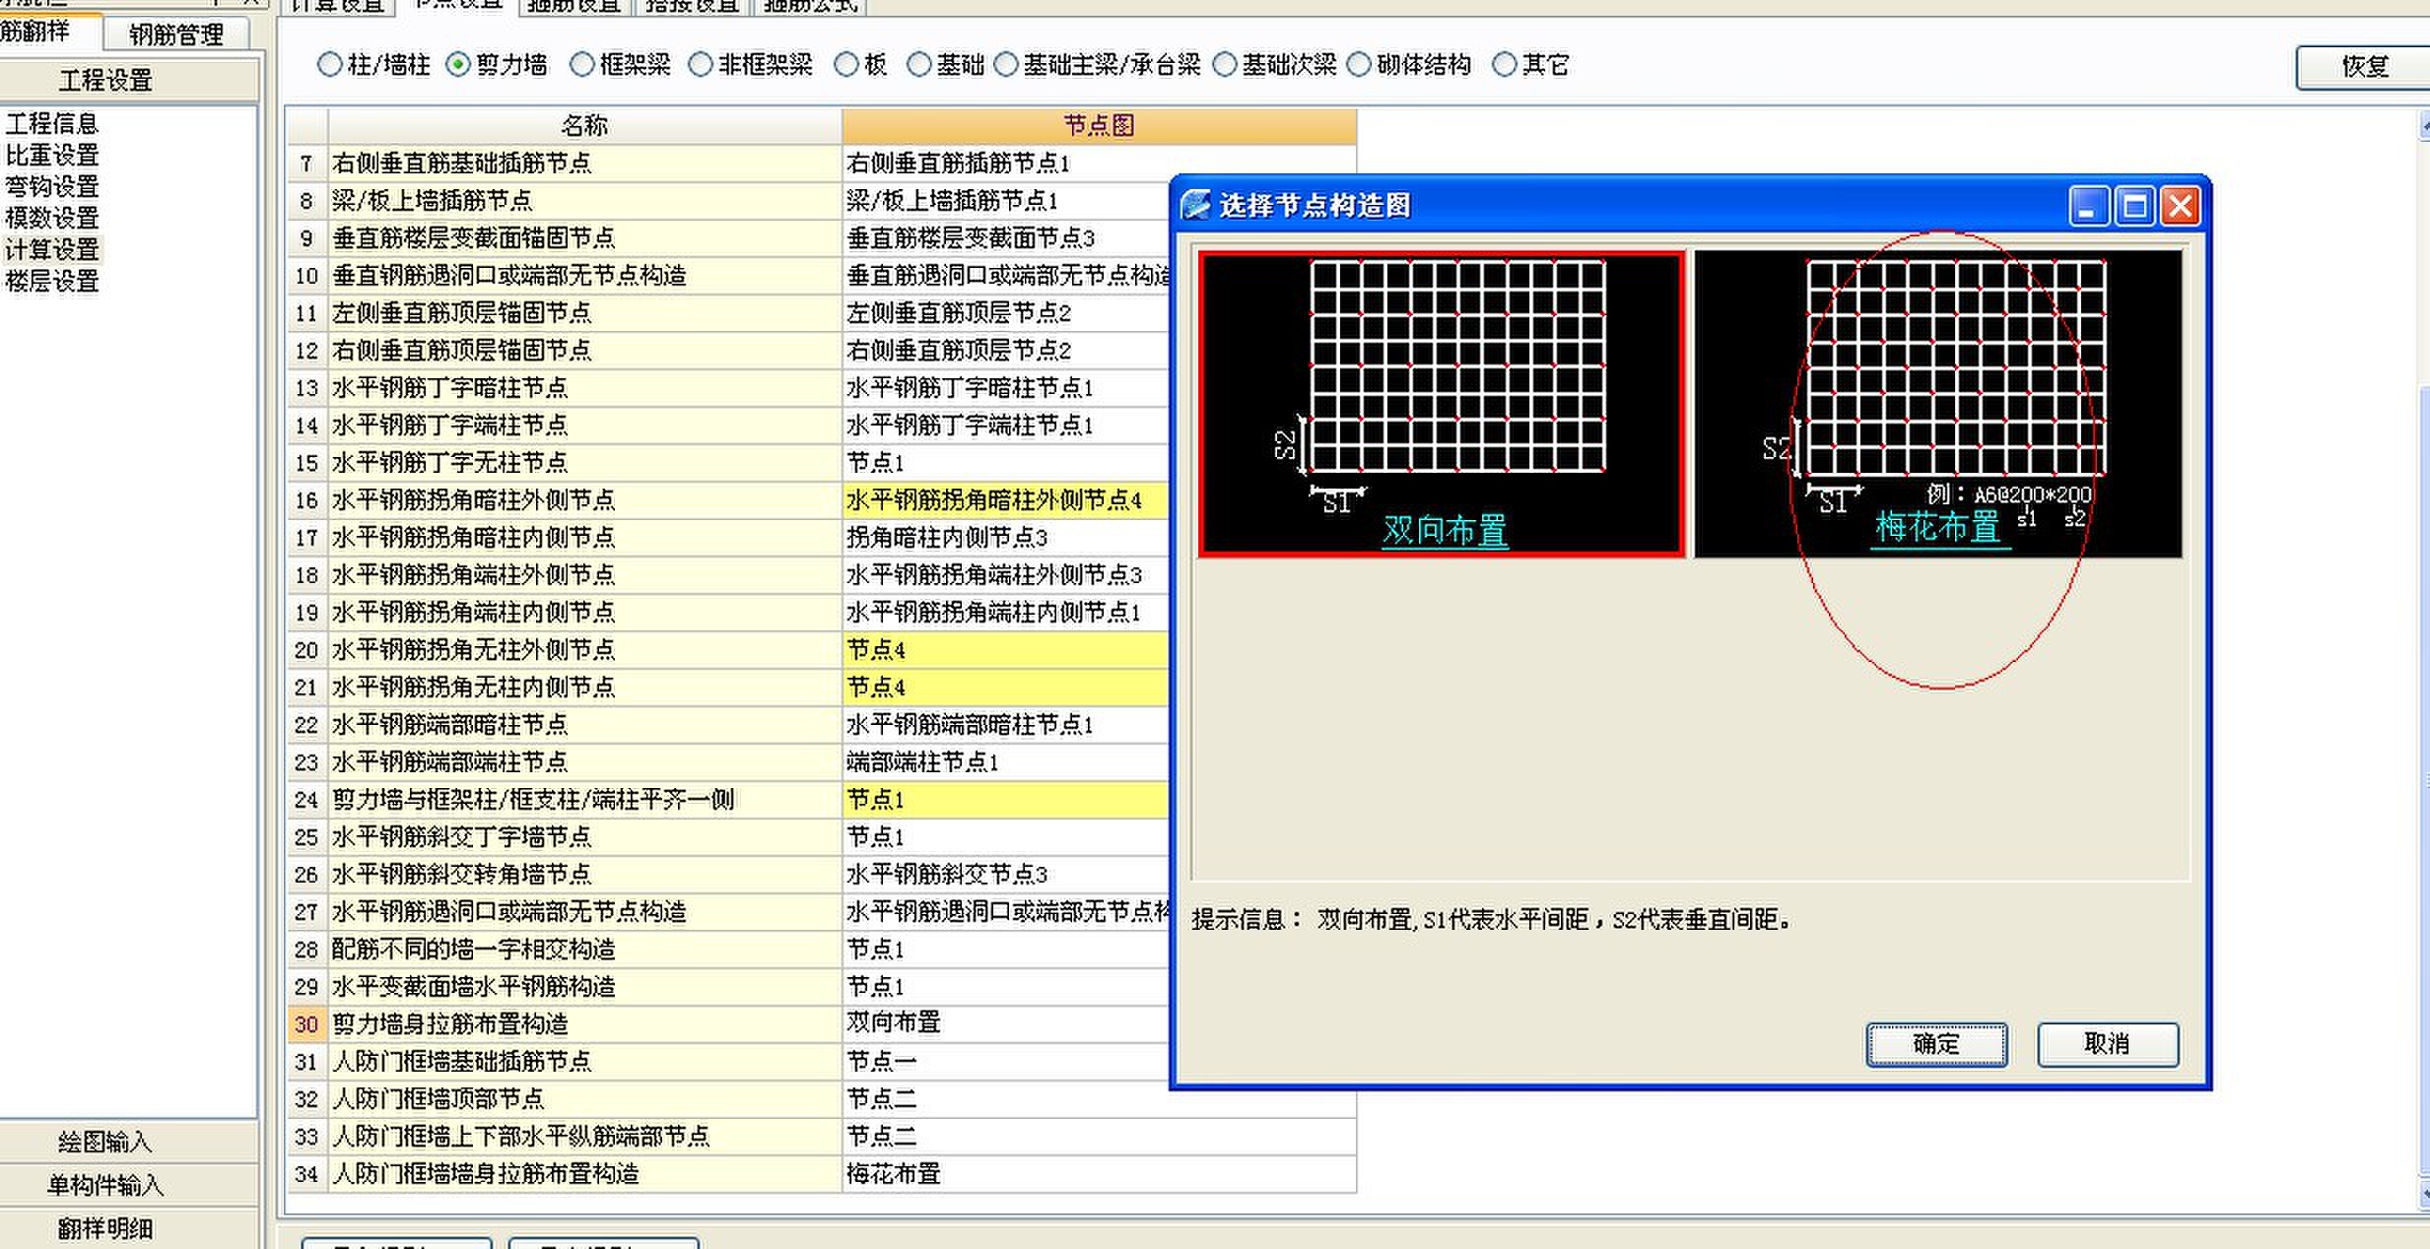This screenshot has width=2430, height=1249.
Task: Click 左侧垂直筋顶层节点2 cell
Action: tap(1005, 313)
